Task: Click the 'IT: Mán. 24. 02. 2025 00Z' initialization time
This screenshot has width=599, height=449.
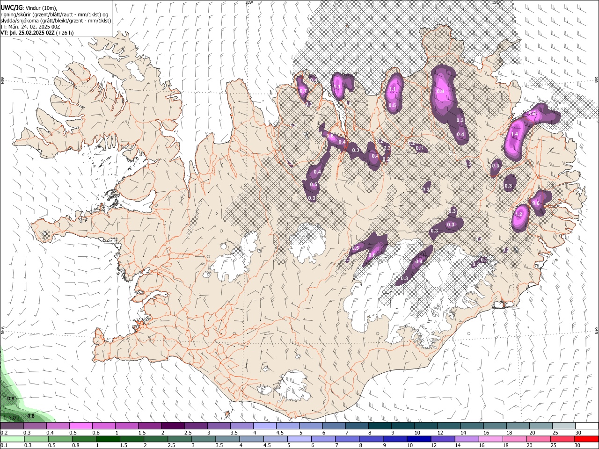Action: 30,27
